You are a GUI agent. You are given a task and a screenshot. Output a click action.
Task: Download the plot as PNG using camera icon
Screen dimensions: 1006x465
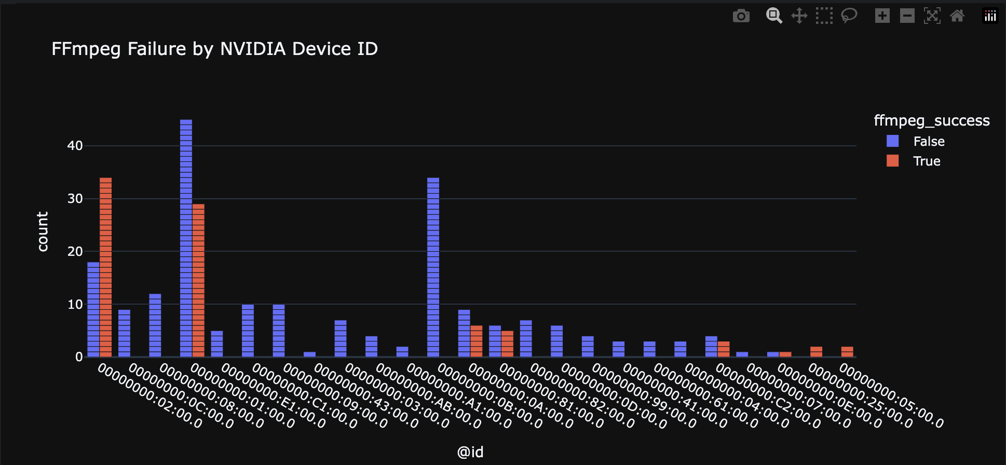[741, 16]
